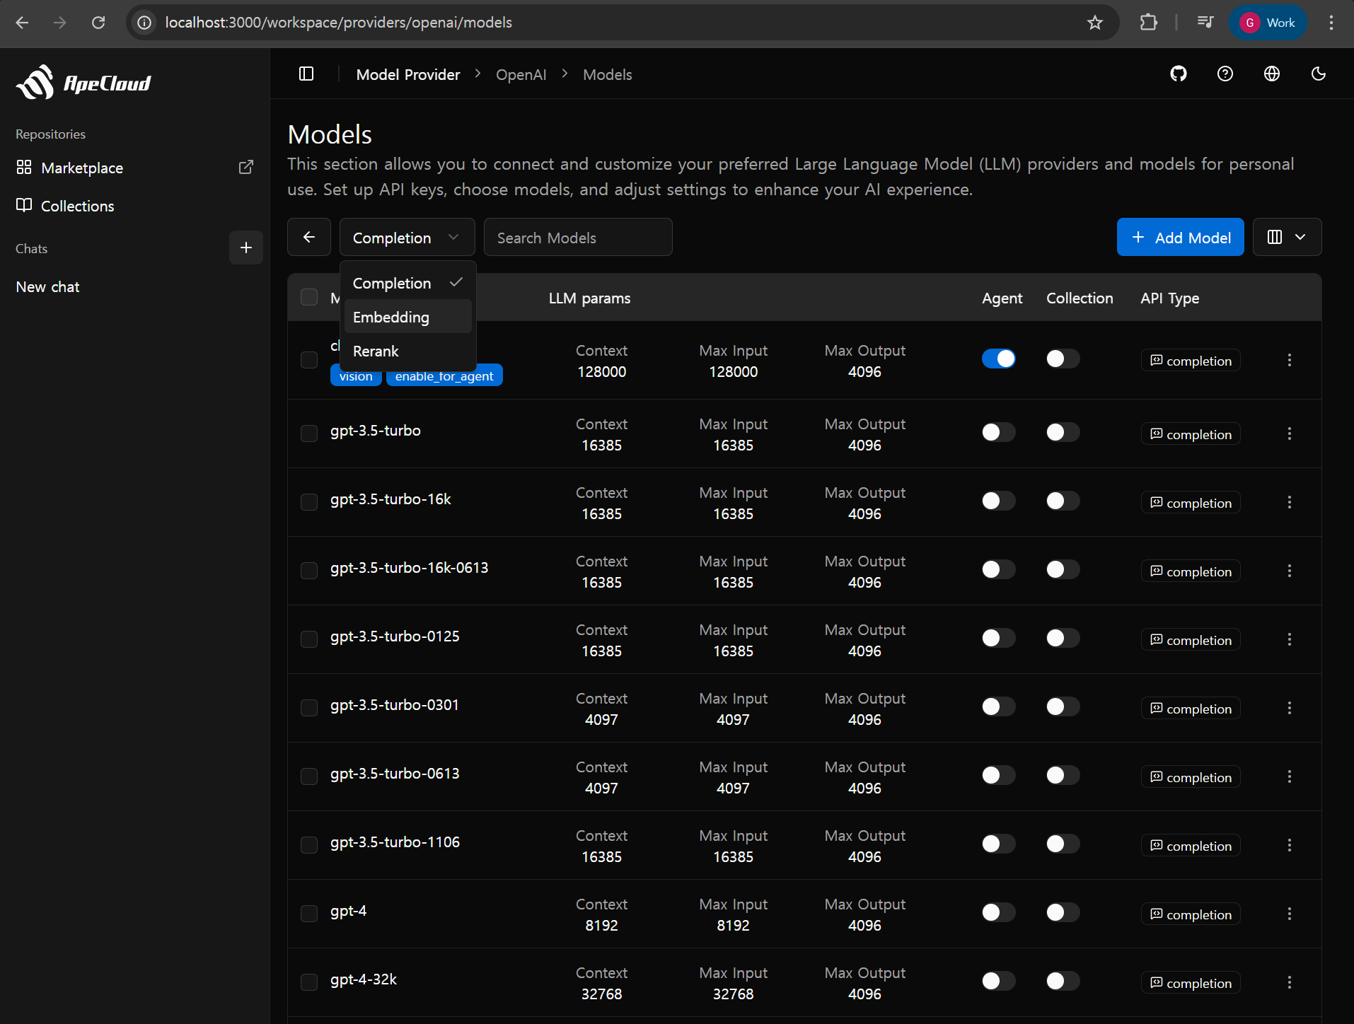The height and width of the screenshot is (1024, 1354).
Task: Click the gpt-3.5-turbo-16k-0613 model name
Action: point(409,568)
